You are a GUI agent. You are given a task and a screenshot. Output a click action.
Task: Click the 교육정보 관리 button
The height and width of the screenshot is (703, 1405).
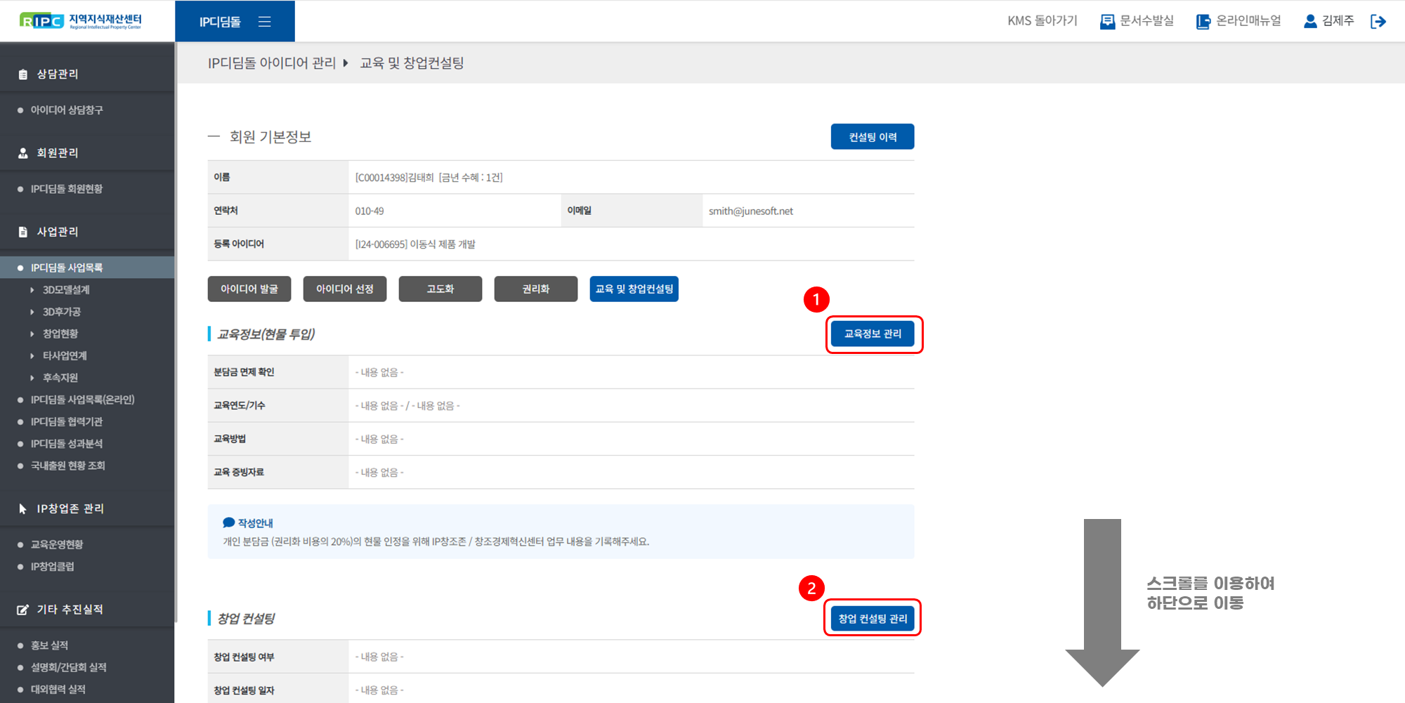tap(873, 334)
